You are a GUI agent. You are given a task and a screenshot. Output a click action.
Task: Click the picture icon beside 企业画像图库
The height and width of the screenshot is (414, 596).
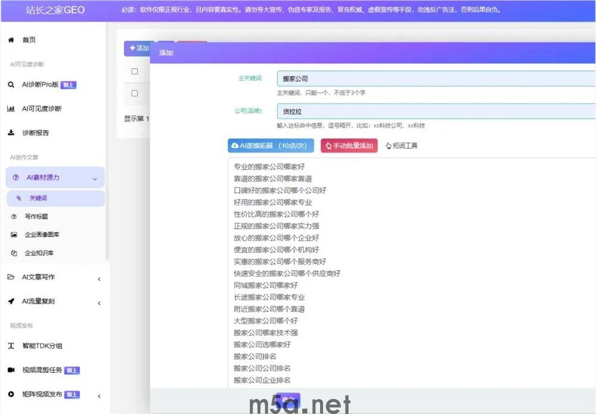(x=14, y=235)
